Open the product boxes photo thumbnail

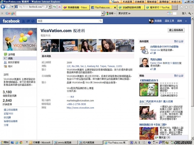coord(69,46)
